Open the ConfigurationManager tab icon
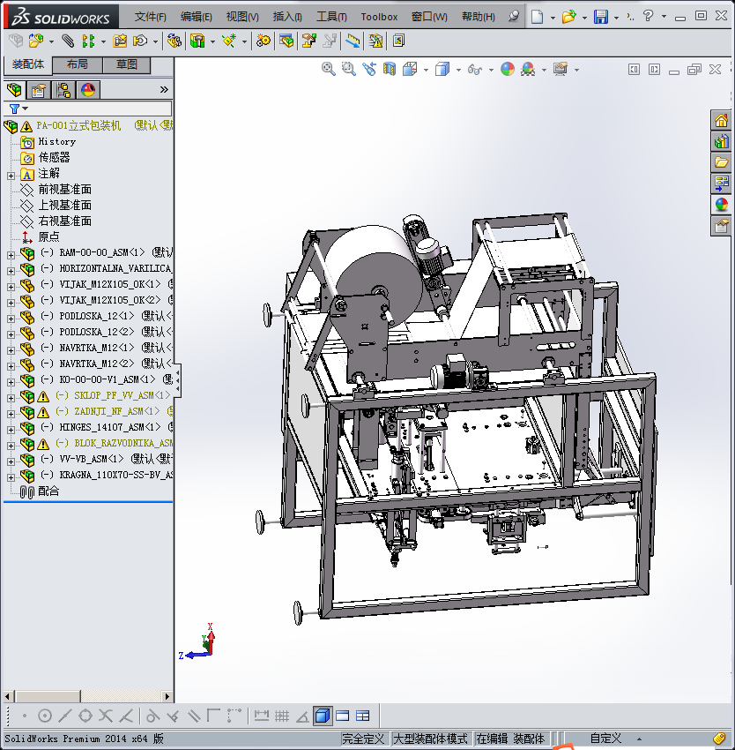735x750 pixels. click(63, 90)
